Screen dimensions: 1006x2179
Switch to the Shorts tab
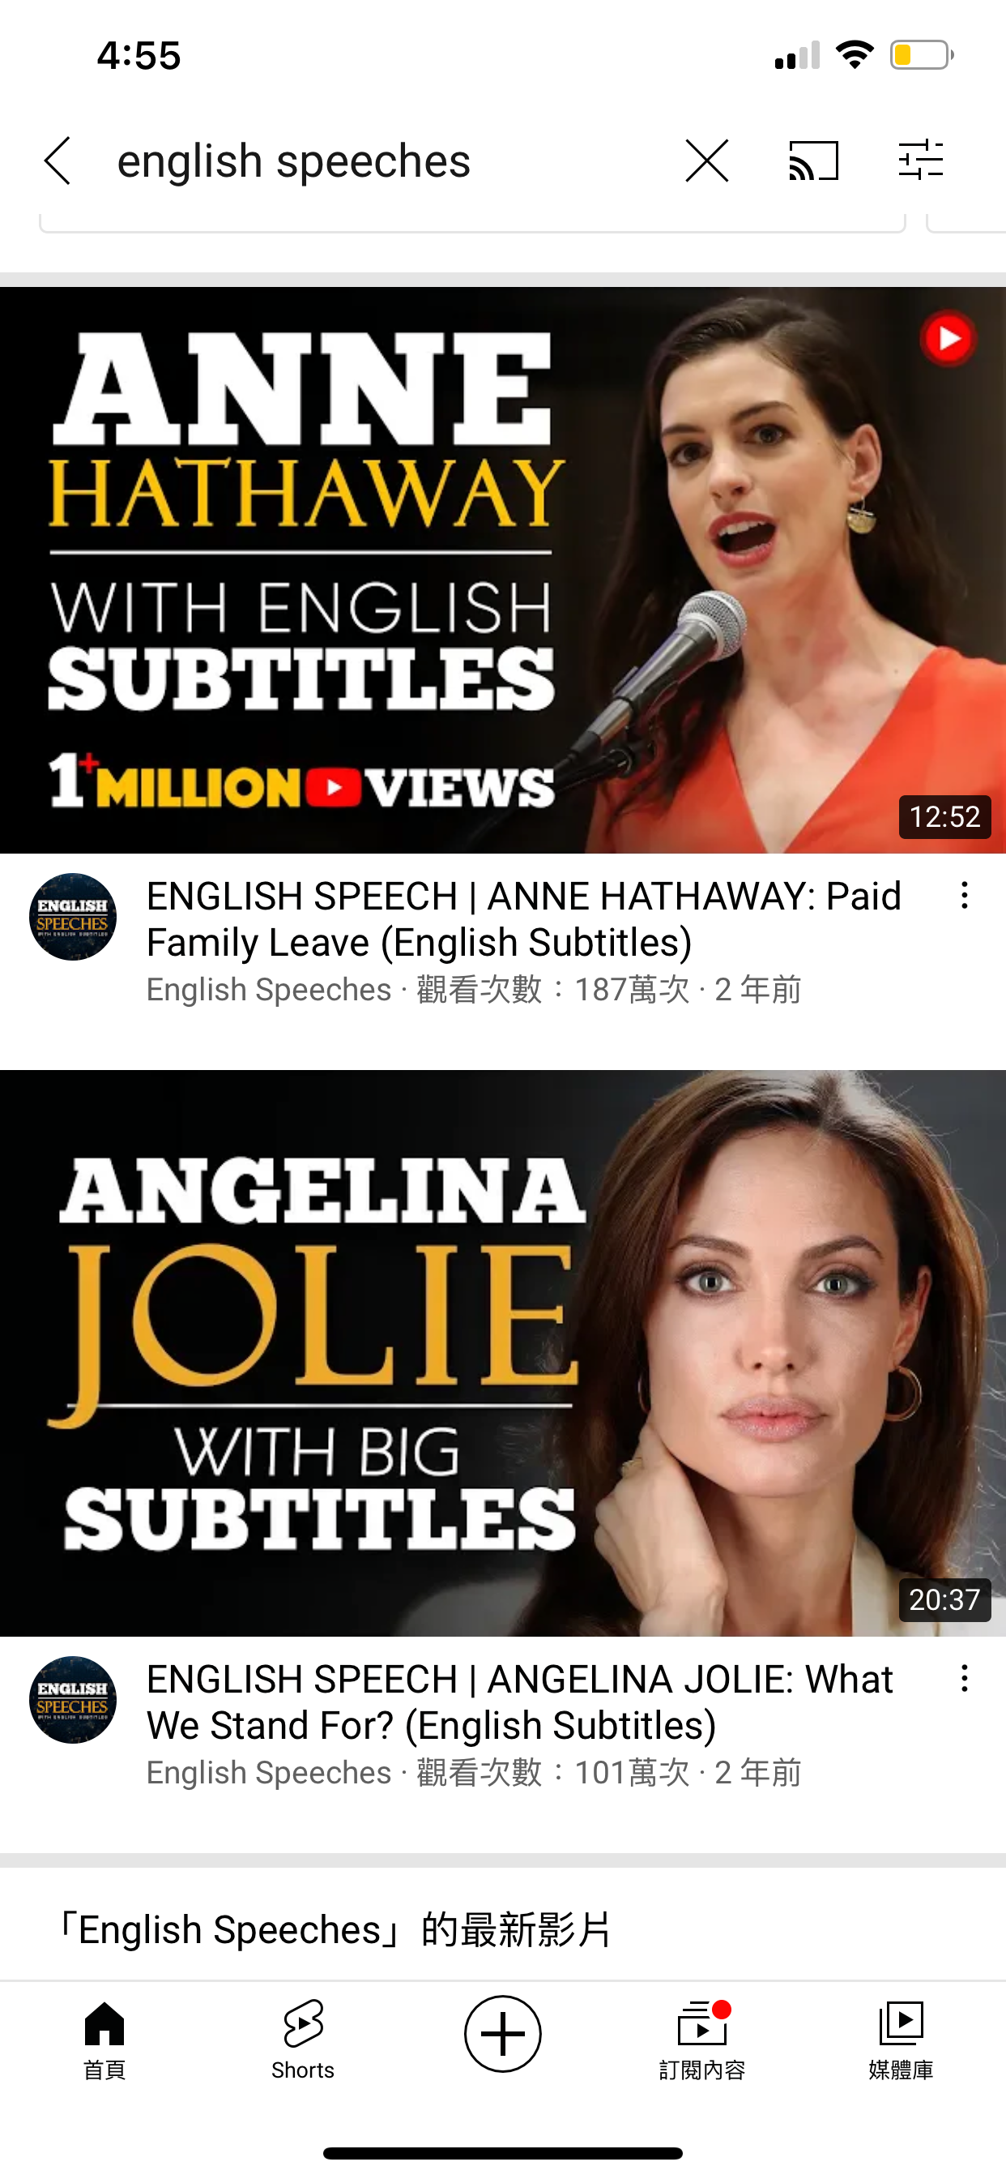point(303,2040)
